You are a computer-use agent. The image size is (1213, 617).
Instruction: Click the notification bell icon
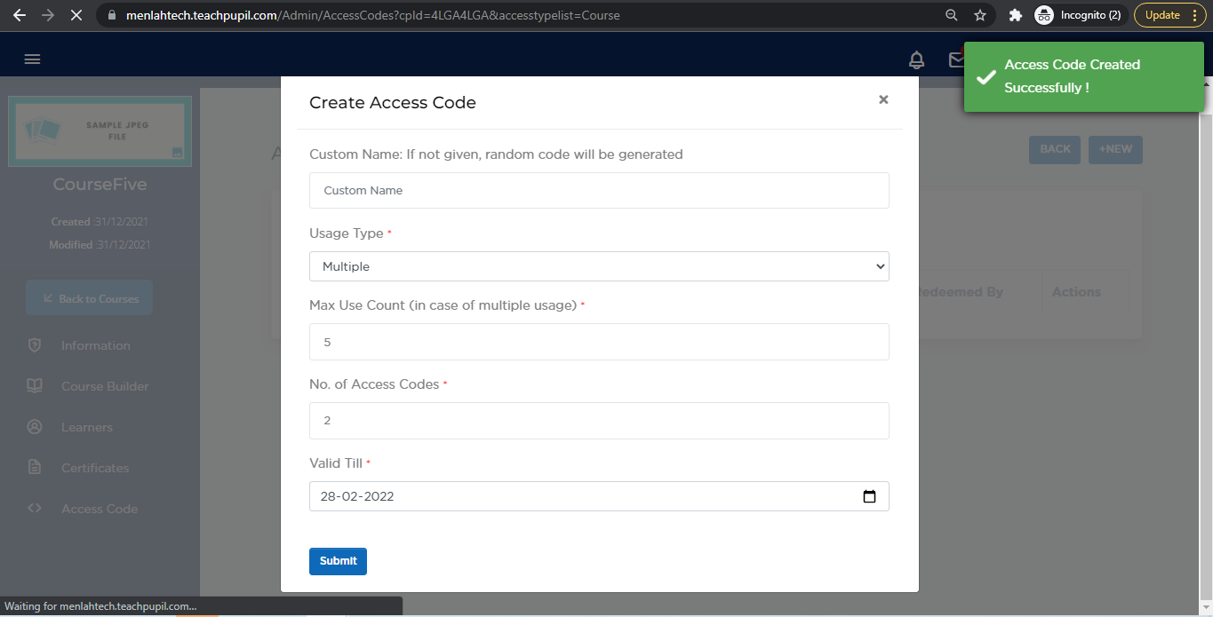[916, 59]
